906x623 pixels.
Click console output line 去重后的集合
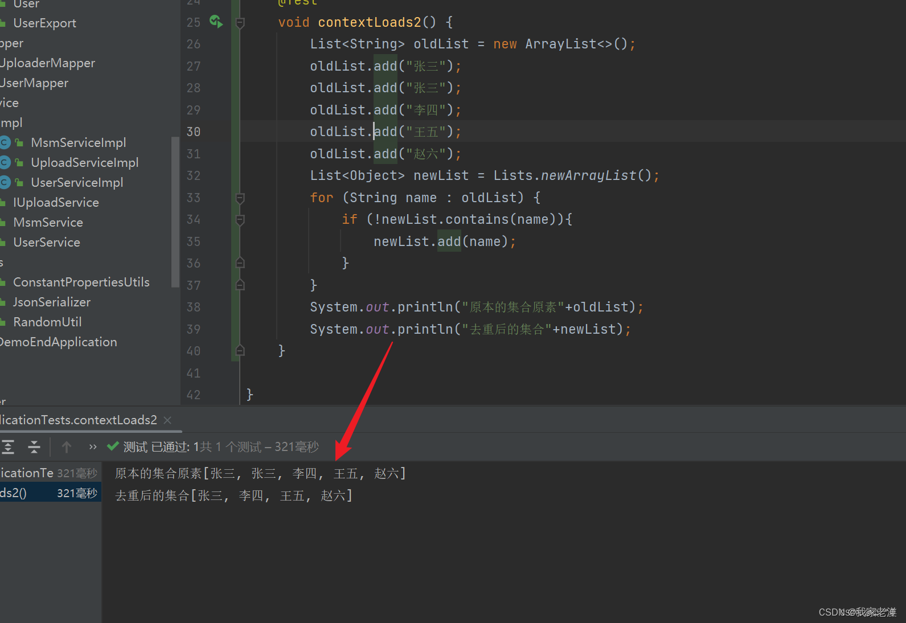point(233,495)
